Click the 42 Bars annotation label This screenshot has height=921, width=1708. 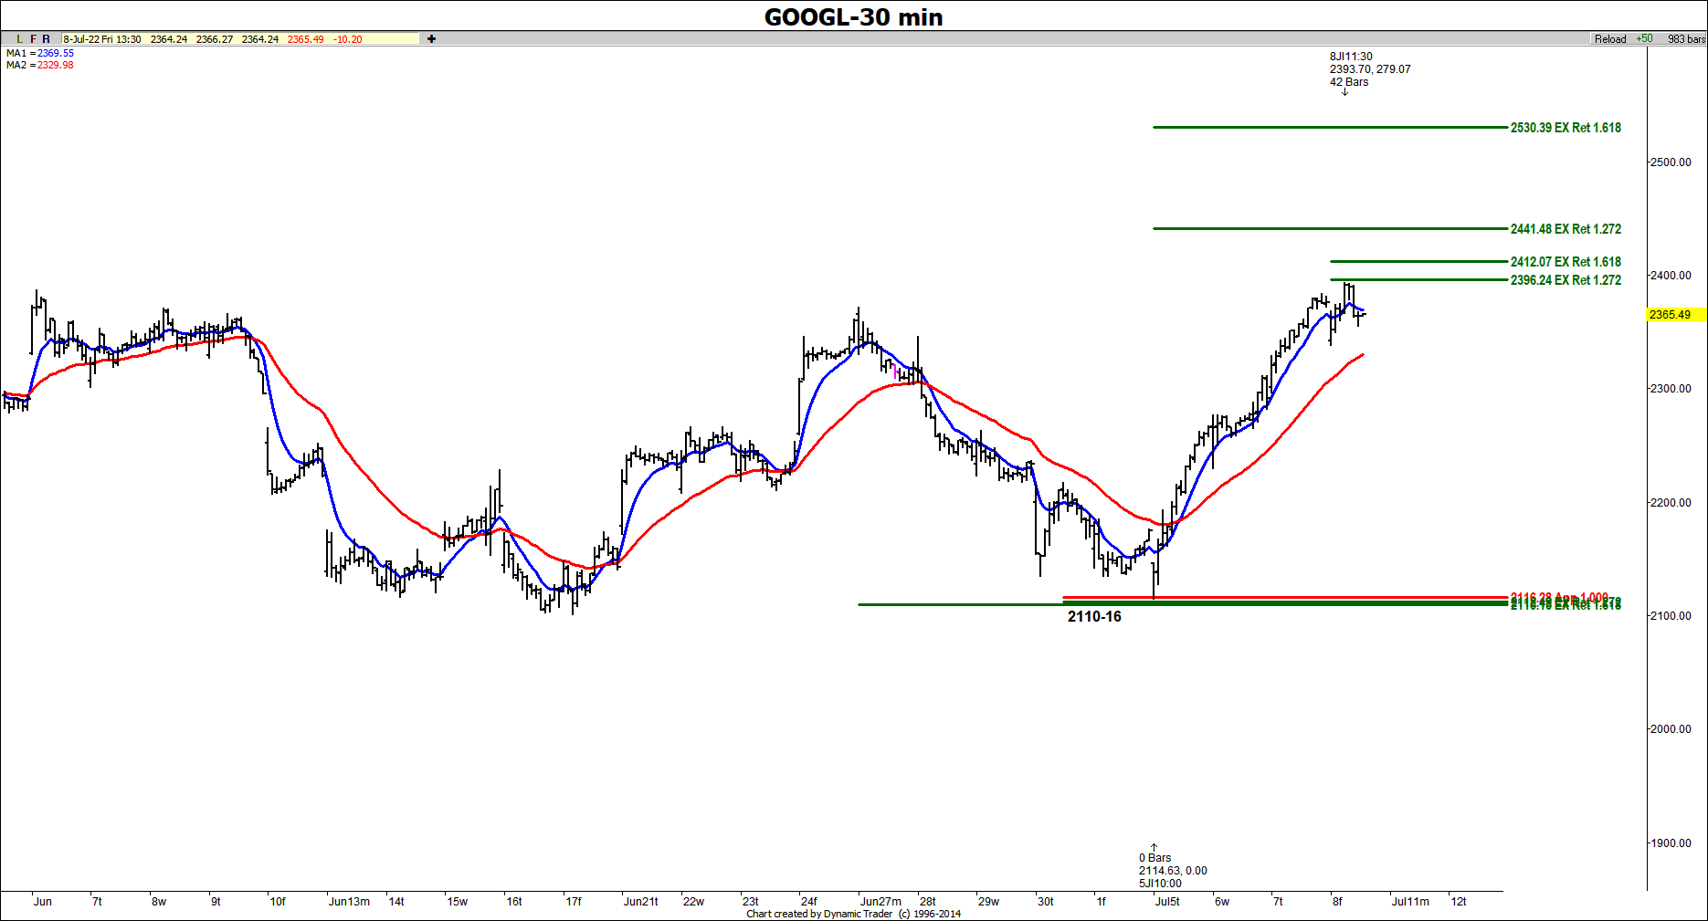(1349, 82)
